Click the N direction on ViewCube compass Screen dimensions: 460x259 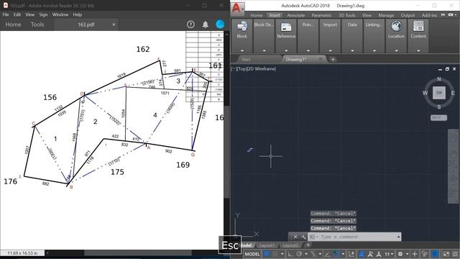point(439,78)
